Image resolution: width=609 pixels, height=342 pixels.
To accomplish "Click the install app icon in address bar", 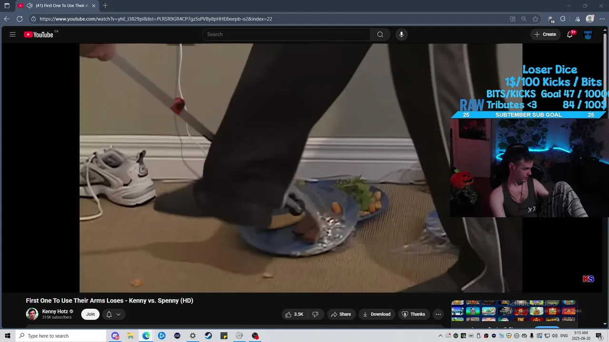I will (513, 19).
